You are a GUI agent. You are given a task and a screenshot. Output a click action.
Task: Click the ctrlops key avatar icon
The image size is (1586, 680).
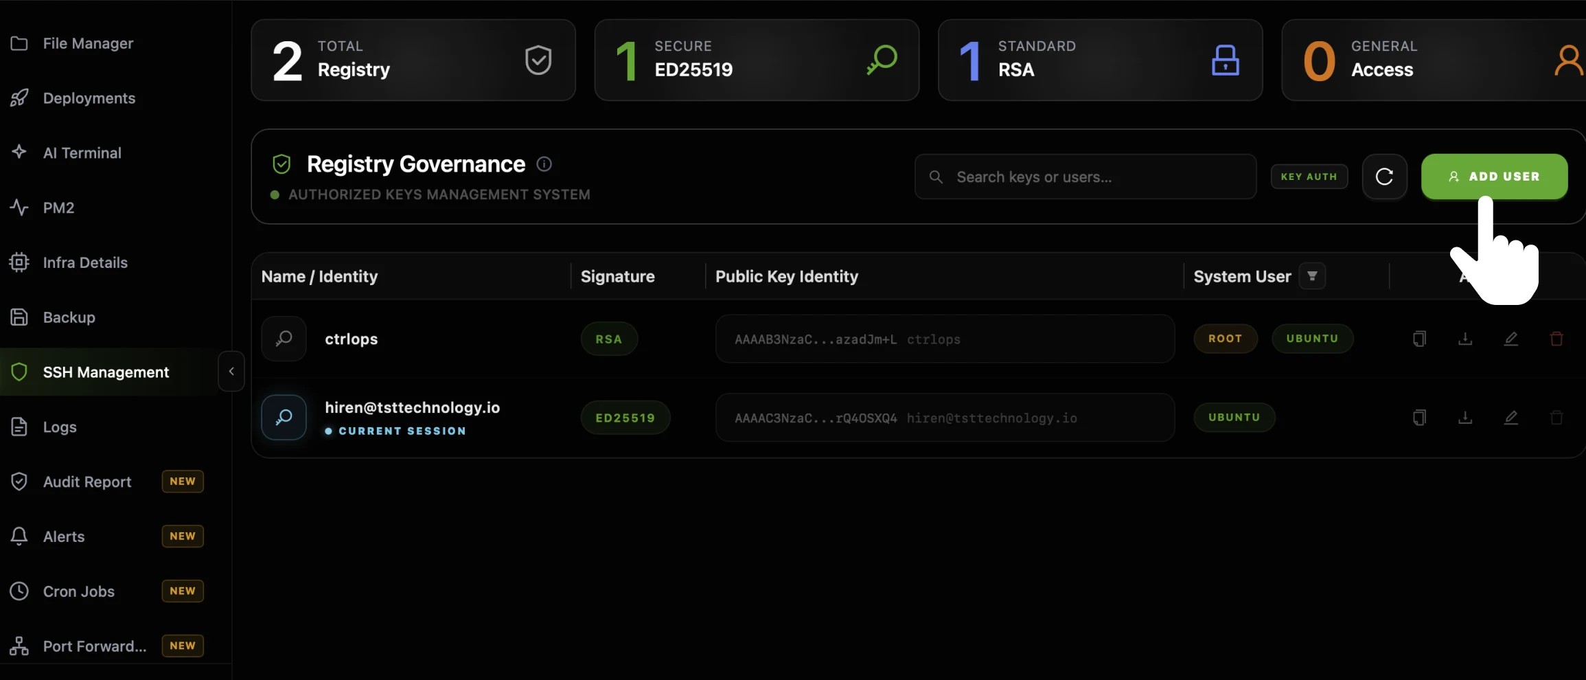tap(284, 339)
